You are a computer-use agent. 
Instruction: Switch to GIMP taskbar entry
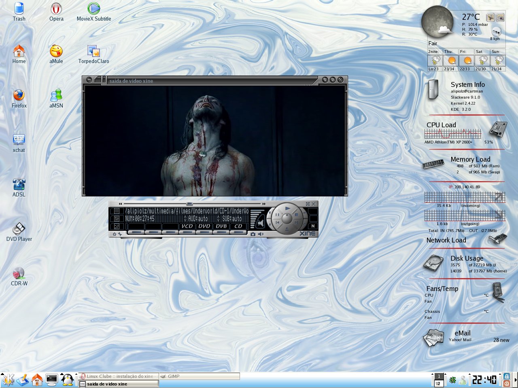[200, 376]
